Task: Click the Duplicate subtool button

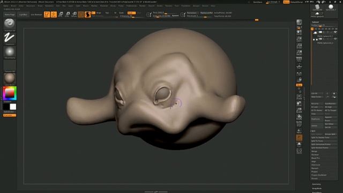Action: point(317,119)
